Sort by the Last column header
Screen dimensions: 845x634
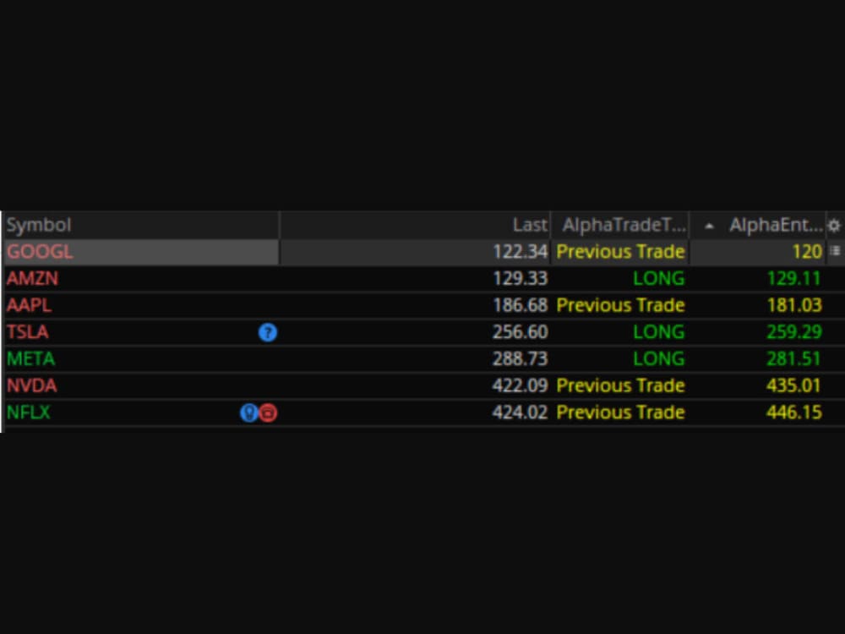coord(530,225)
